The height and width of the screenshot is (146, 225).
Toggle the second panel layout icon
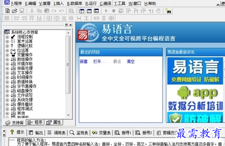click(x=89, y=11)
